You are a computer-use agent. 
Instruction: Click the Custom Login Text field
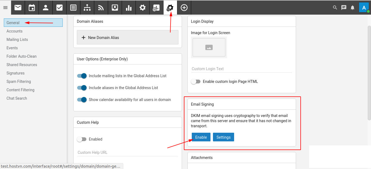click(x=241, y=69)
